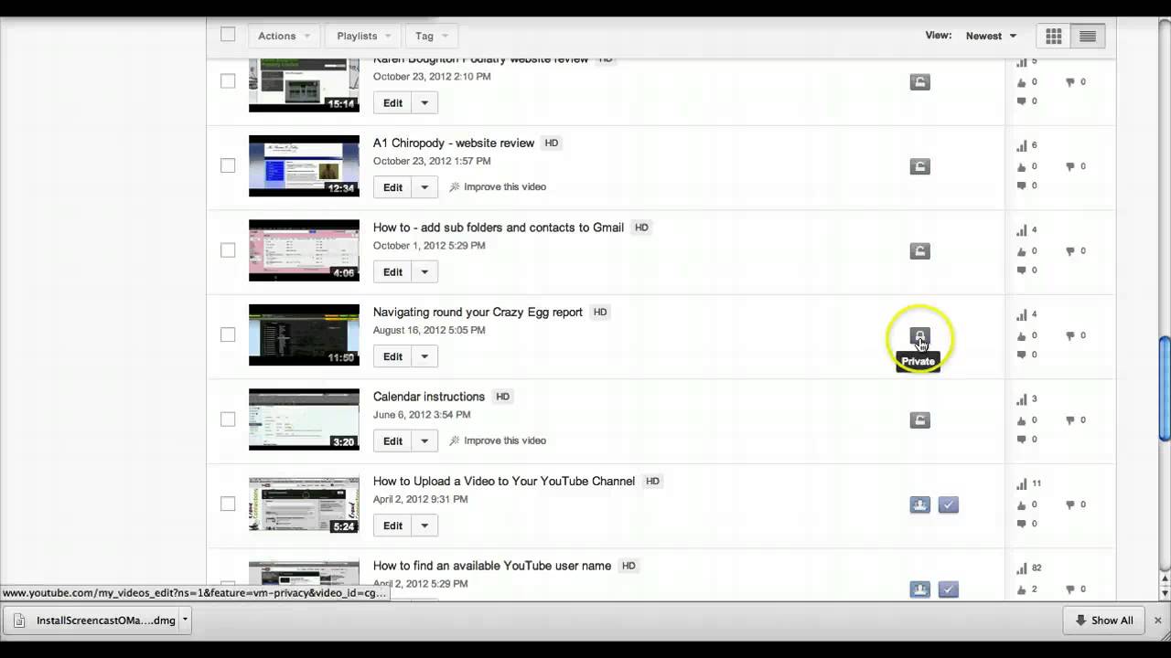Screen dimensions: 1171x658
Task: Check the box for How to Upload a Video
Action: point(228,504)
